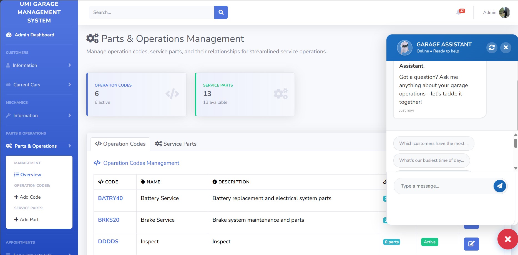The image size is (518, 255).
Task: Expand the Current Cars menu chevron
Action: pos(70,85)
